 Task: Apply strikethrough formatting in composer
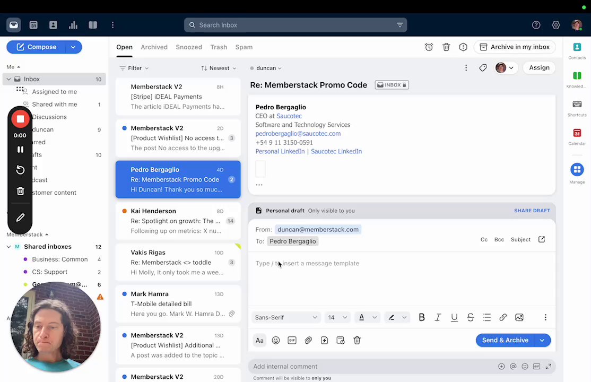(471, 317)
